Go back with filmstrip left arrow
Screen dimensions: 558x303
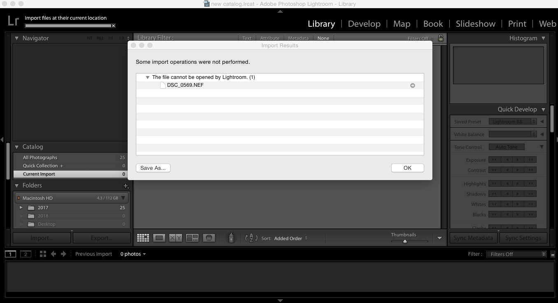[x=53, y=254]
